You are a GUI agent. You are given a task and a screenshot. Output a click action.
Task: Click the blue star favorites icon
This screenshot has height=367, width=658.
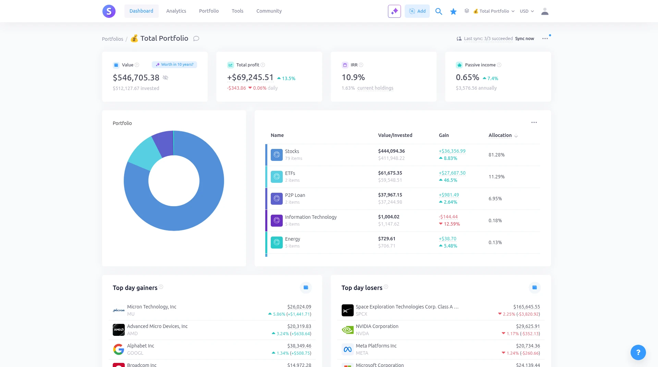coord(453,12)
